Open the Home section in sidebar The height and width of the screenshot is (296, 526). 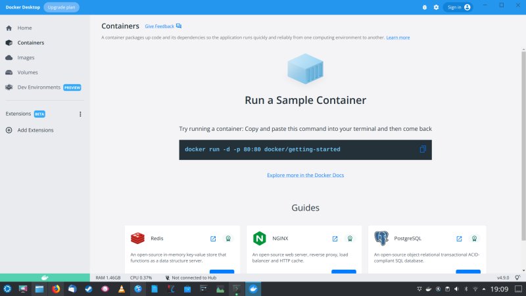pos(24,28)
